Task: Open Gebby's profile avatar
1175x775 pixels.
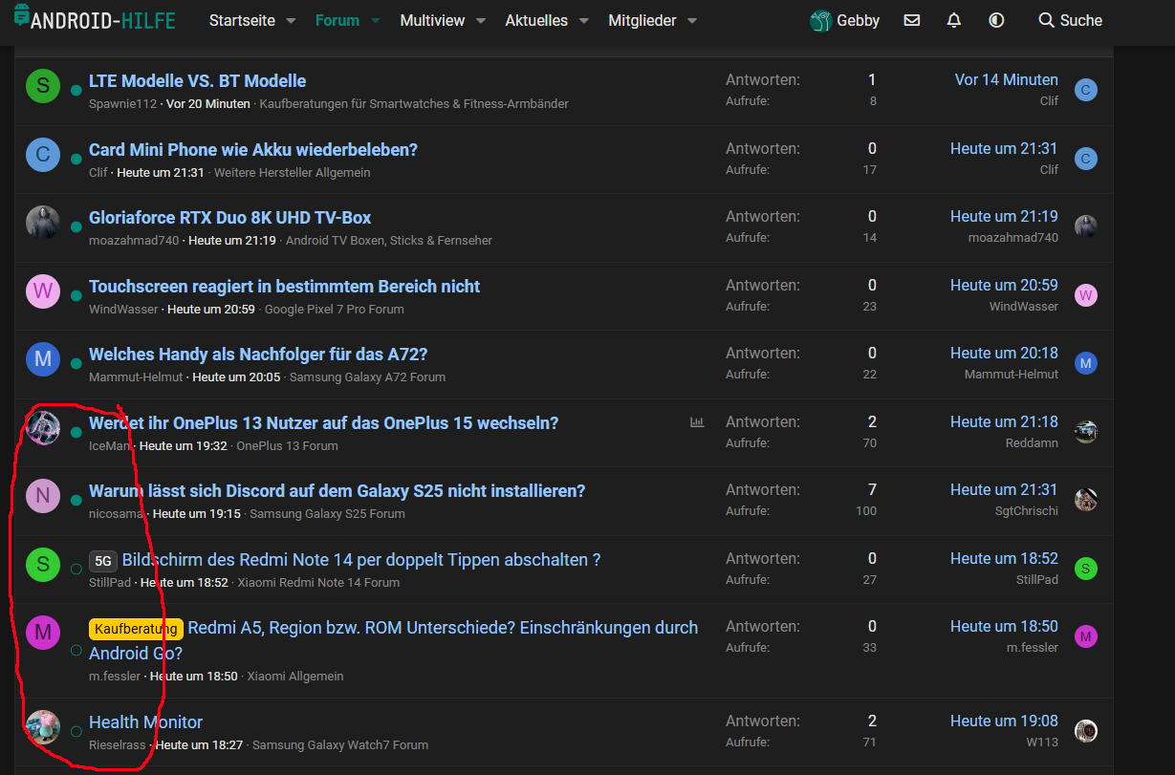Action: pyautogui.click(x=820, y=21)
